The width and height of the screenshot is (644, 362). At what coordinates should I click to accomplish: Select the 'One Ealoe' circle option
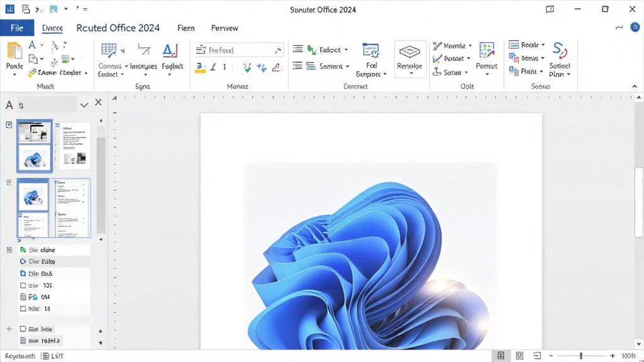[x=23, y=261]
